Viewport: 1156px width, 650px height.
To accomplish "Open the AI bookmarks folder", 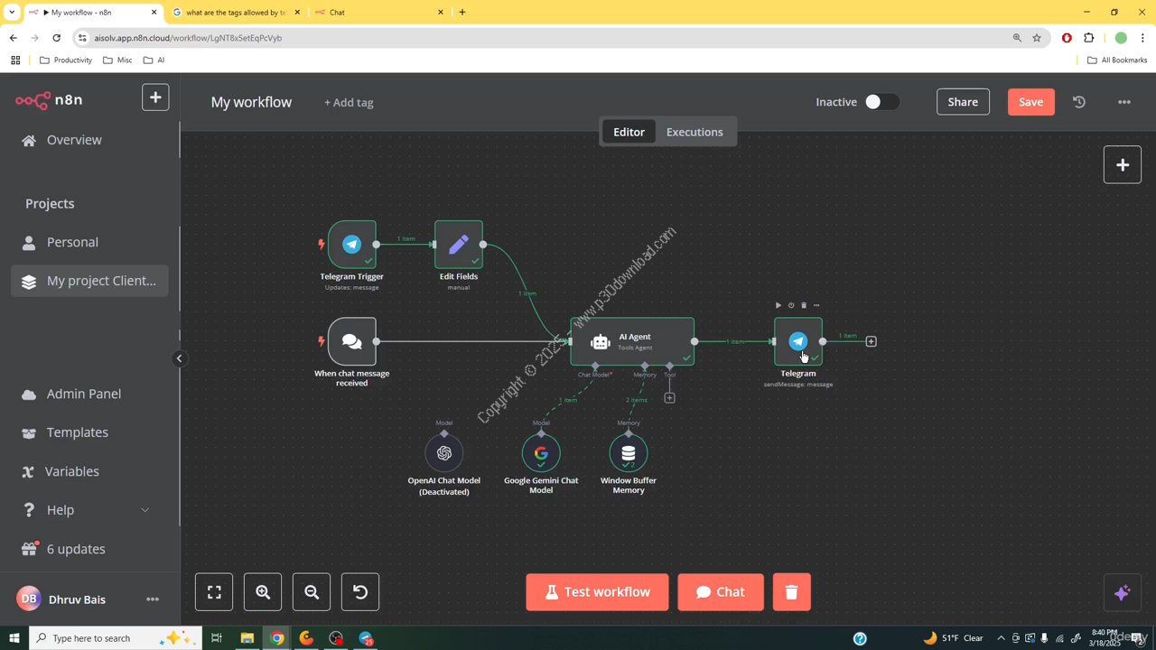I will (154, 60).
